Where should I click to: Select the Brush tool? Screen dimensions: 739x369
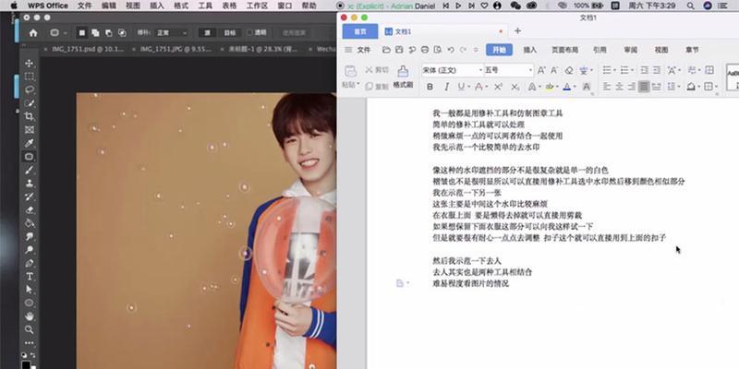[30, 170]
